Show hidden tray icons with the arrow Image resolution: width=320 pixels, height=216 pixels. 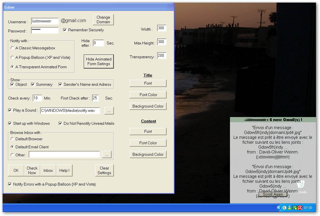[279, 208]
